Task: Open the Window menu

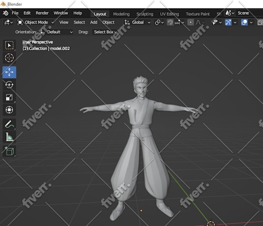Action: [x=61, y=13]
